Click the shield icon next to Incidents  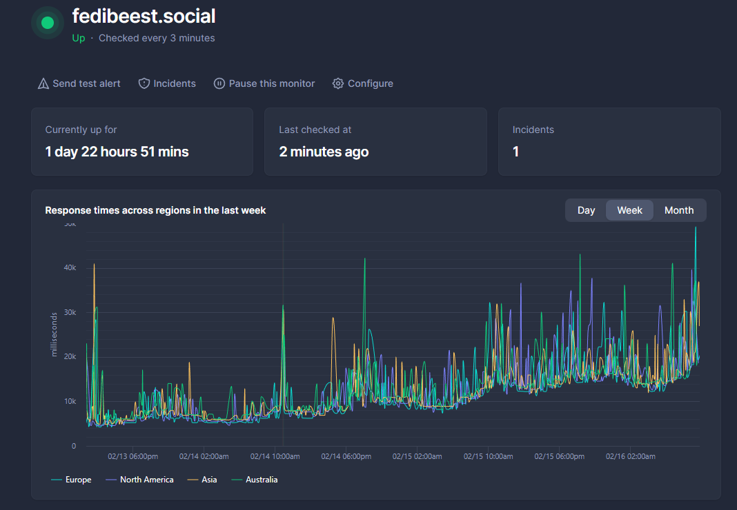(x=144, y=83)
